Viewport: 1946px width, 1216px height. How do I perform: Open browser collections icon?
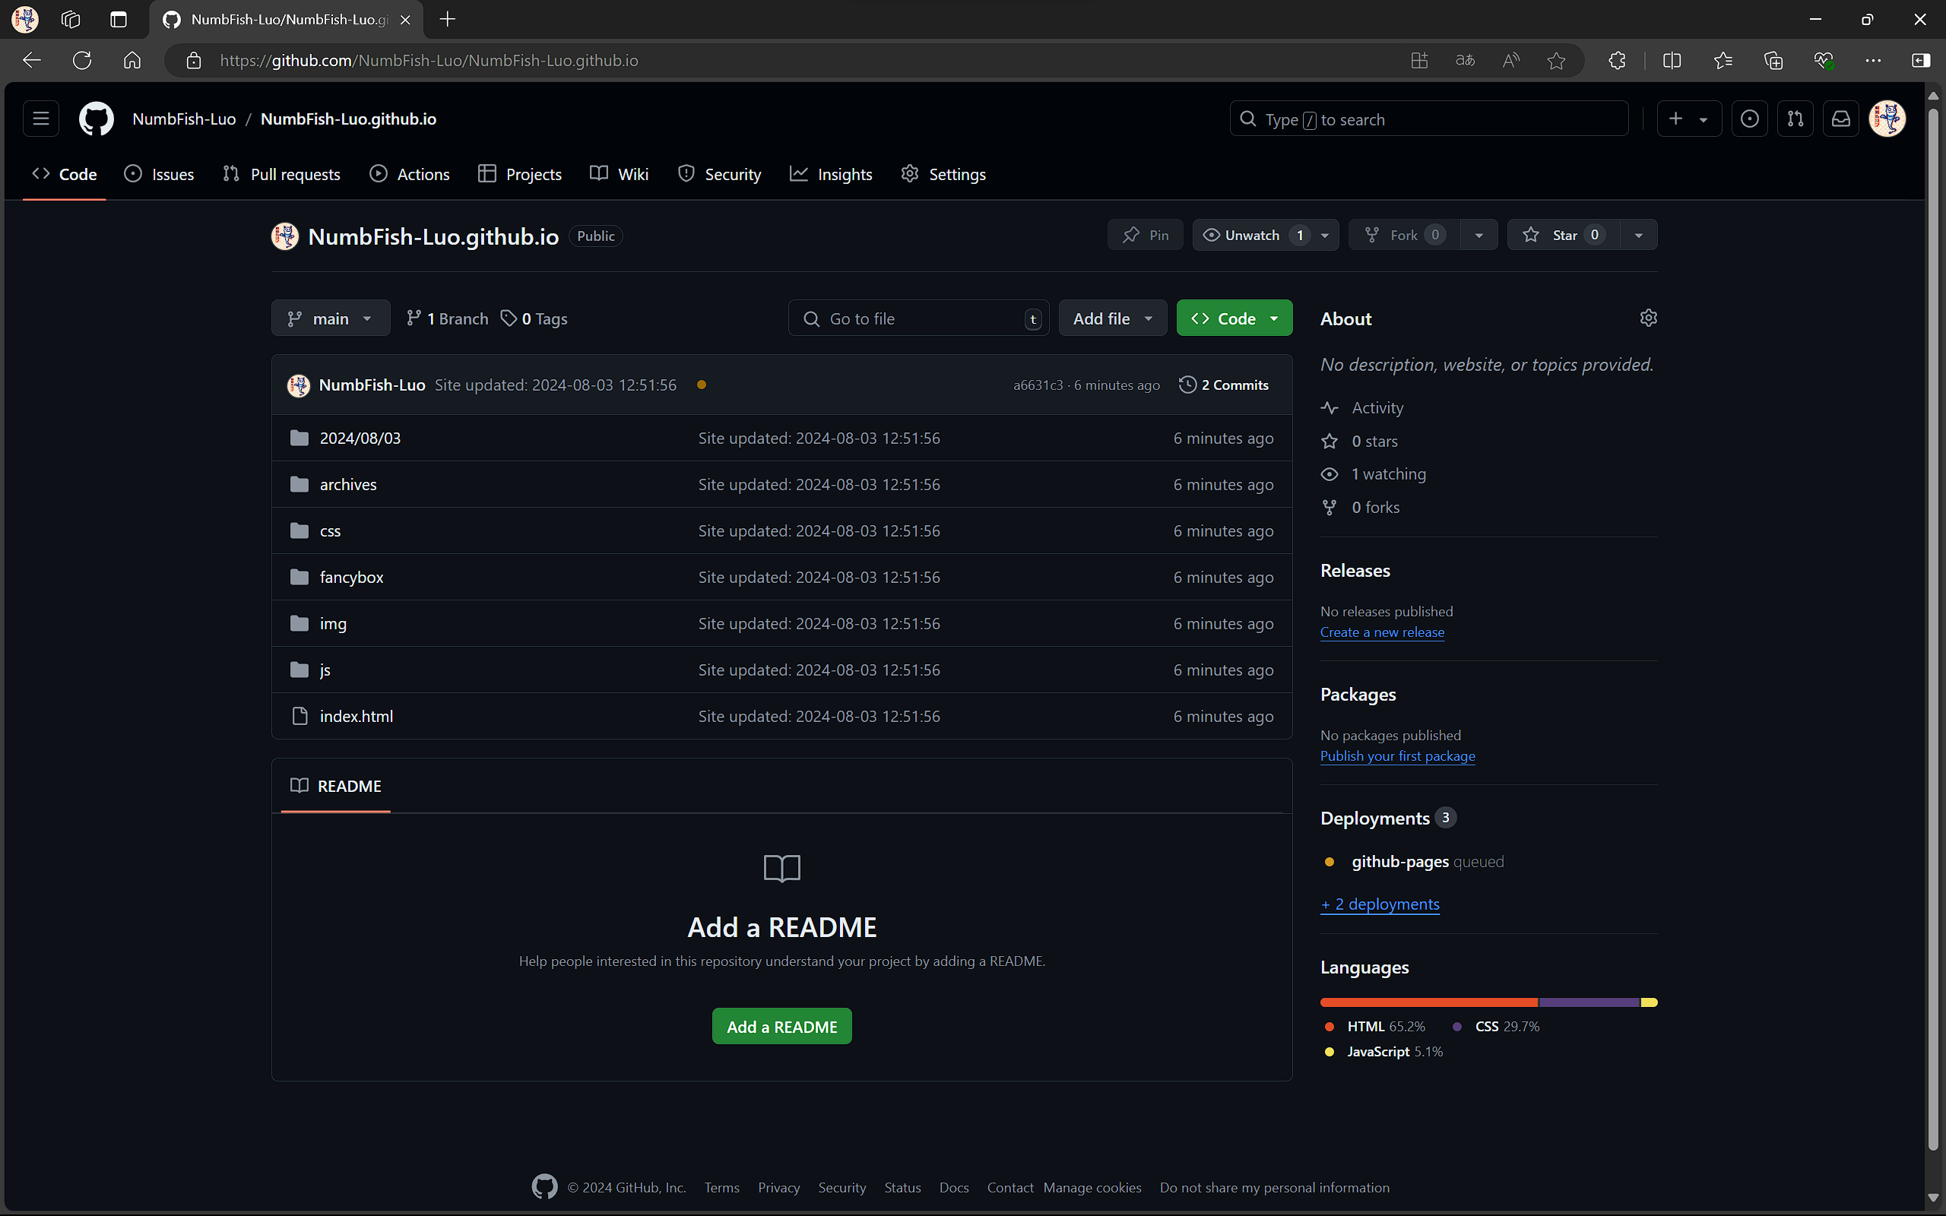tap(1773, 60)
